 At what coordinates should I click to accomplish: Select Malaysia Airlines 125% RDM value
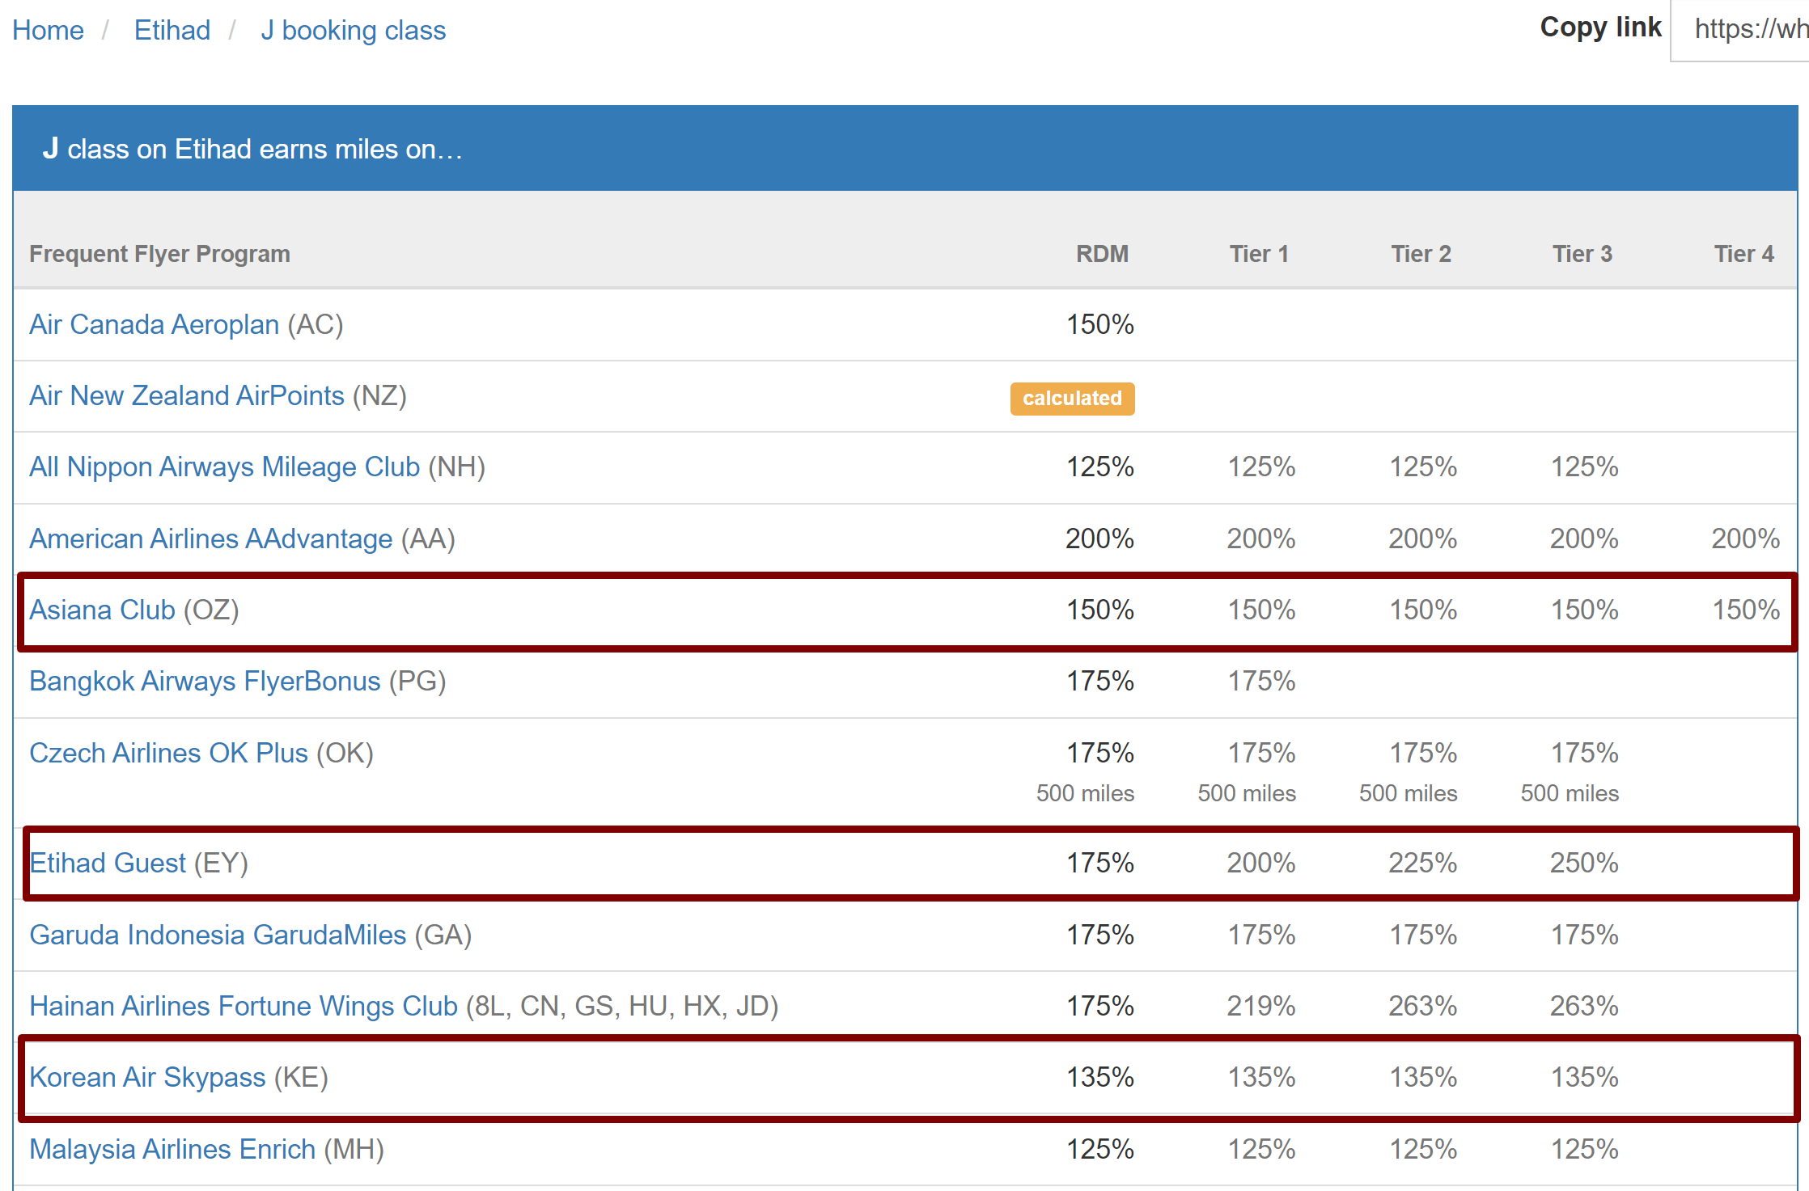[x=1100, y=1149]
